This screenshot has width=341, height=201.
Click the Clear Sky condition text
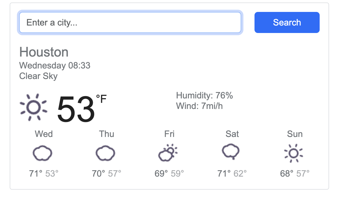pos(38,76)
